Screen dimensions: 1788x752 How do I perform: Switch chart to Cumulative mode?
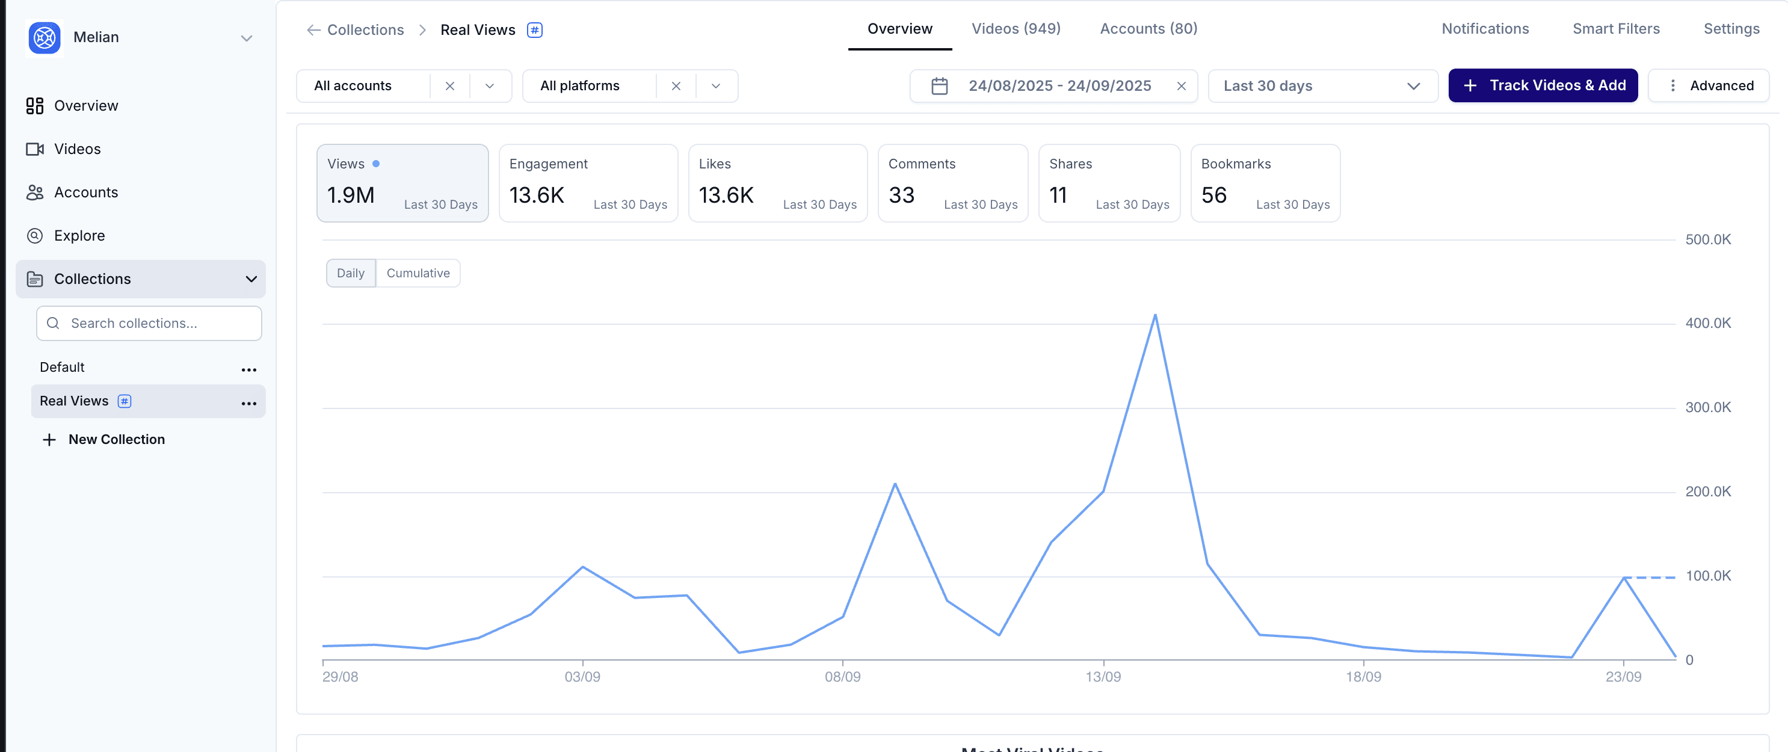coord(418,273)
